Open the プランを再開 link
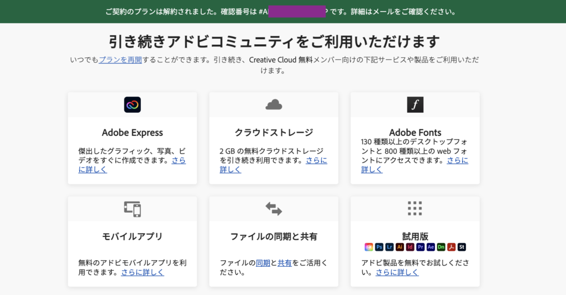Screen dimensions: 566x295 click(120, 60)
